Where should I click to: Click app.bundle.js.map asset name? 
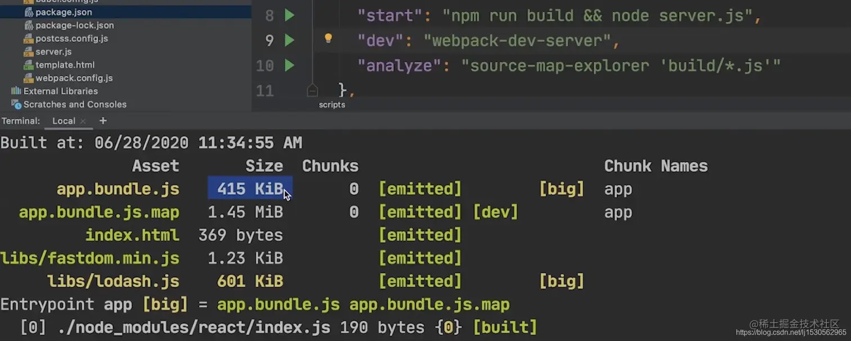[x=99, y=212]
